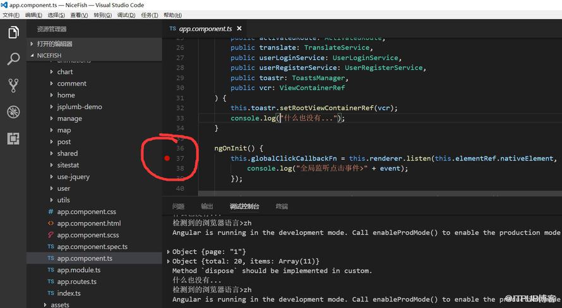Click the TS icon on the editor tab

[x=173, y=28]
